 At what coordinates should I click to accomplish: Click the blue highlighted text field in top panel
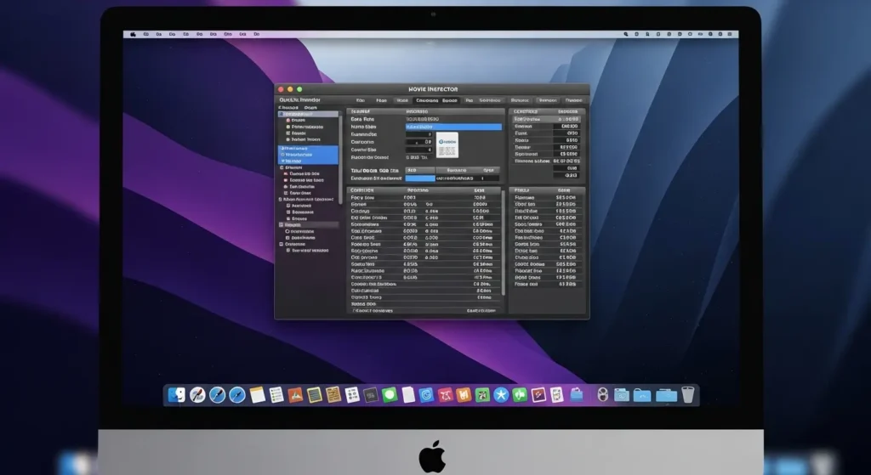coord(453,127)
